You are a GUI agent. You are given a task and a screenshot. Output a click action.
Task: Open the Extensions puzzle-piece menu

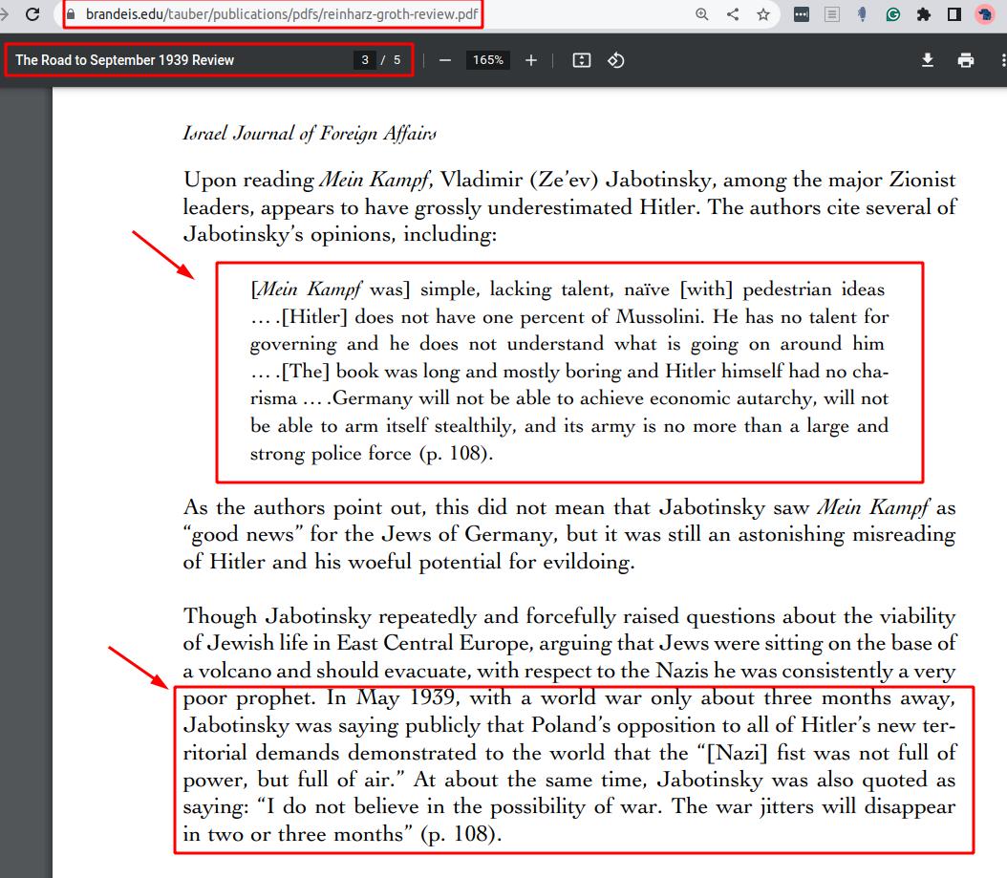pos(923,14)
